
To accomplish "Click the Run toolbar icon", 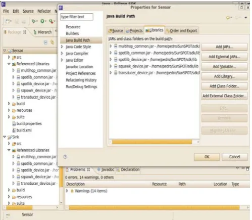I will click(42, 21).
